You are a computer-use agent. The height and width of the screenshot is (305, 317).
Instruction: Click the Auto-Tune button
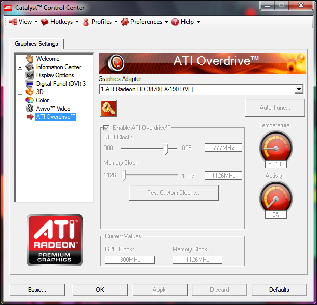[x=275, y=108]
